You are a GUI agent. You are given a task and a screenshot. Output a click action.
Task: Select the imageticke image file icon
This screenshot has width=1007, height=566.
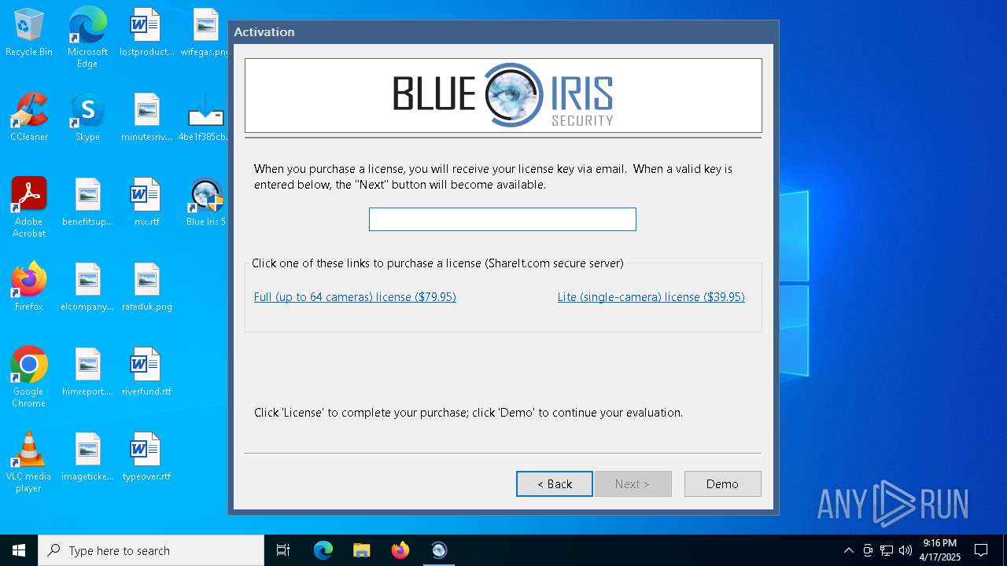(87, 458)
